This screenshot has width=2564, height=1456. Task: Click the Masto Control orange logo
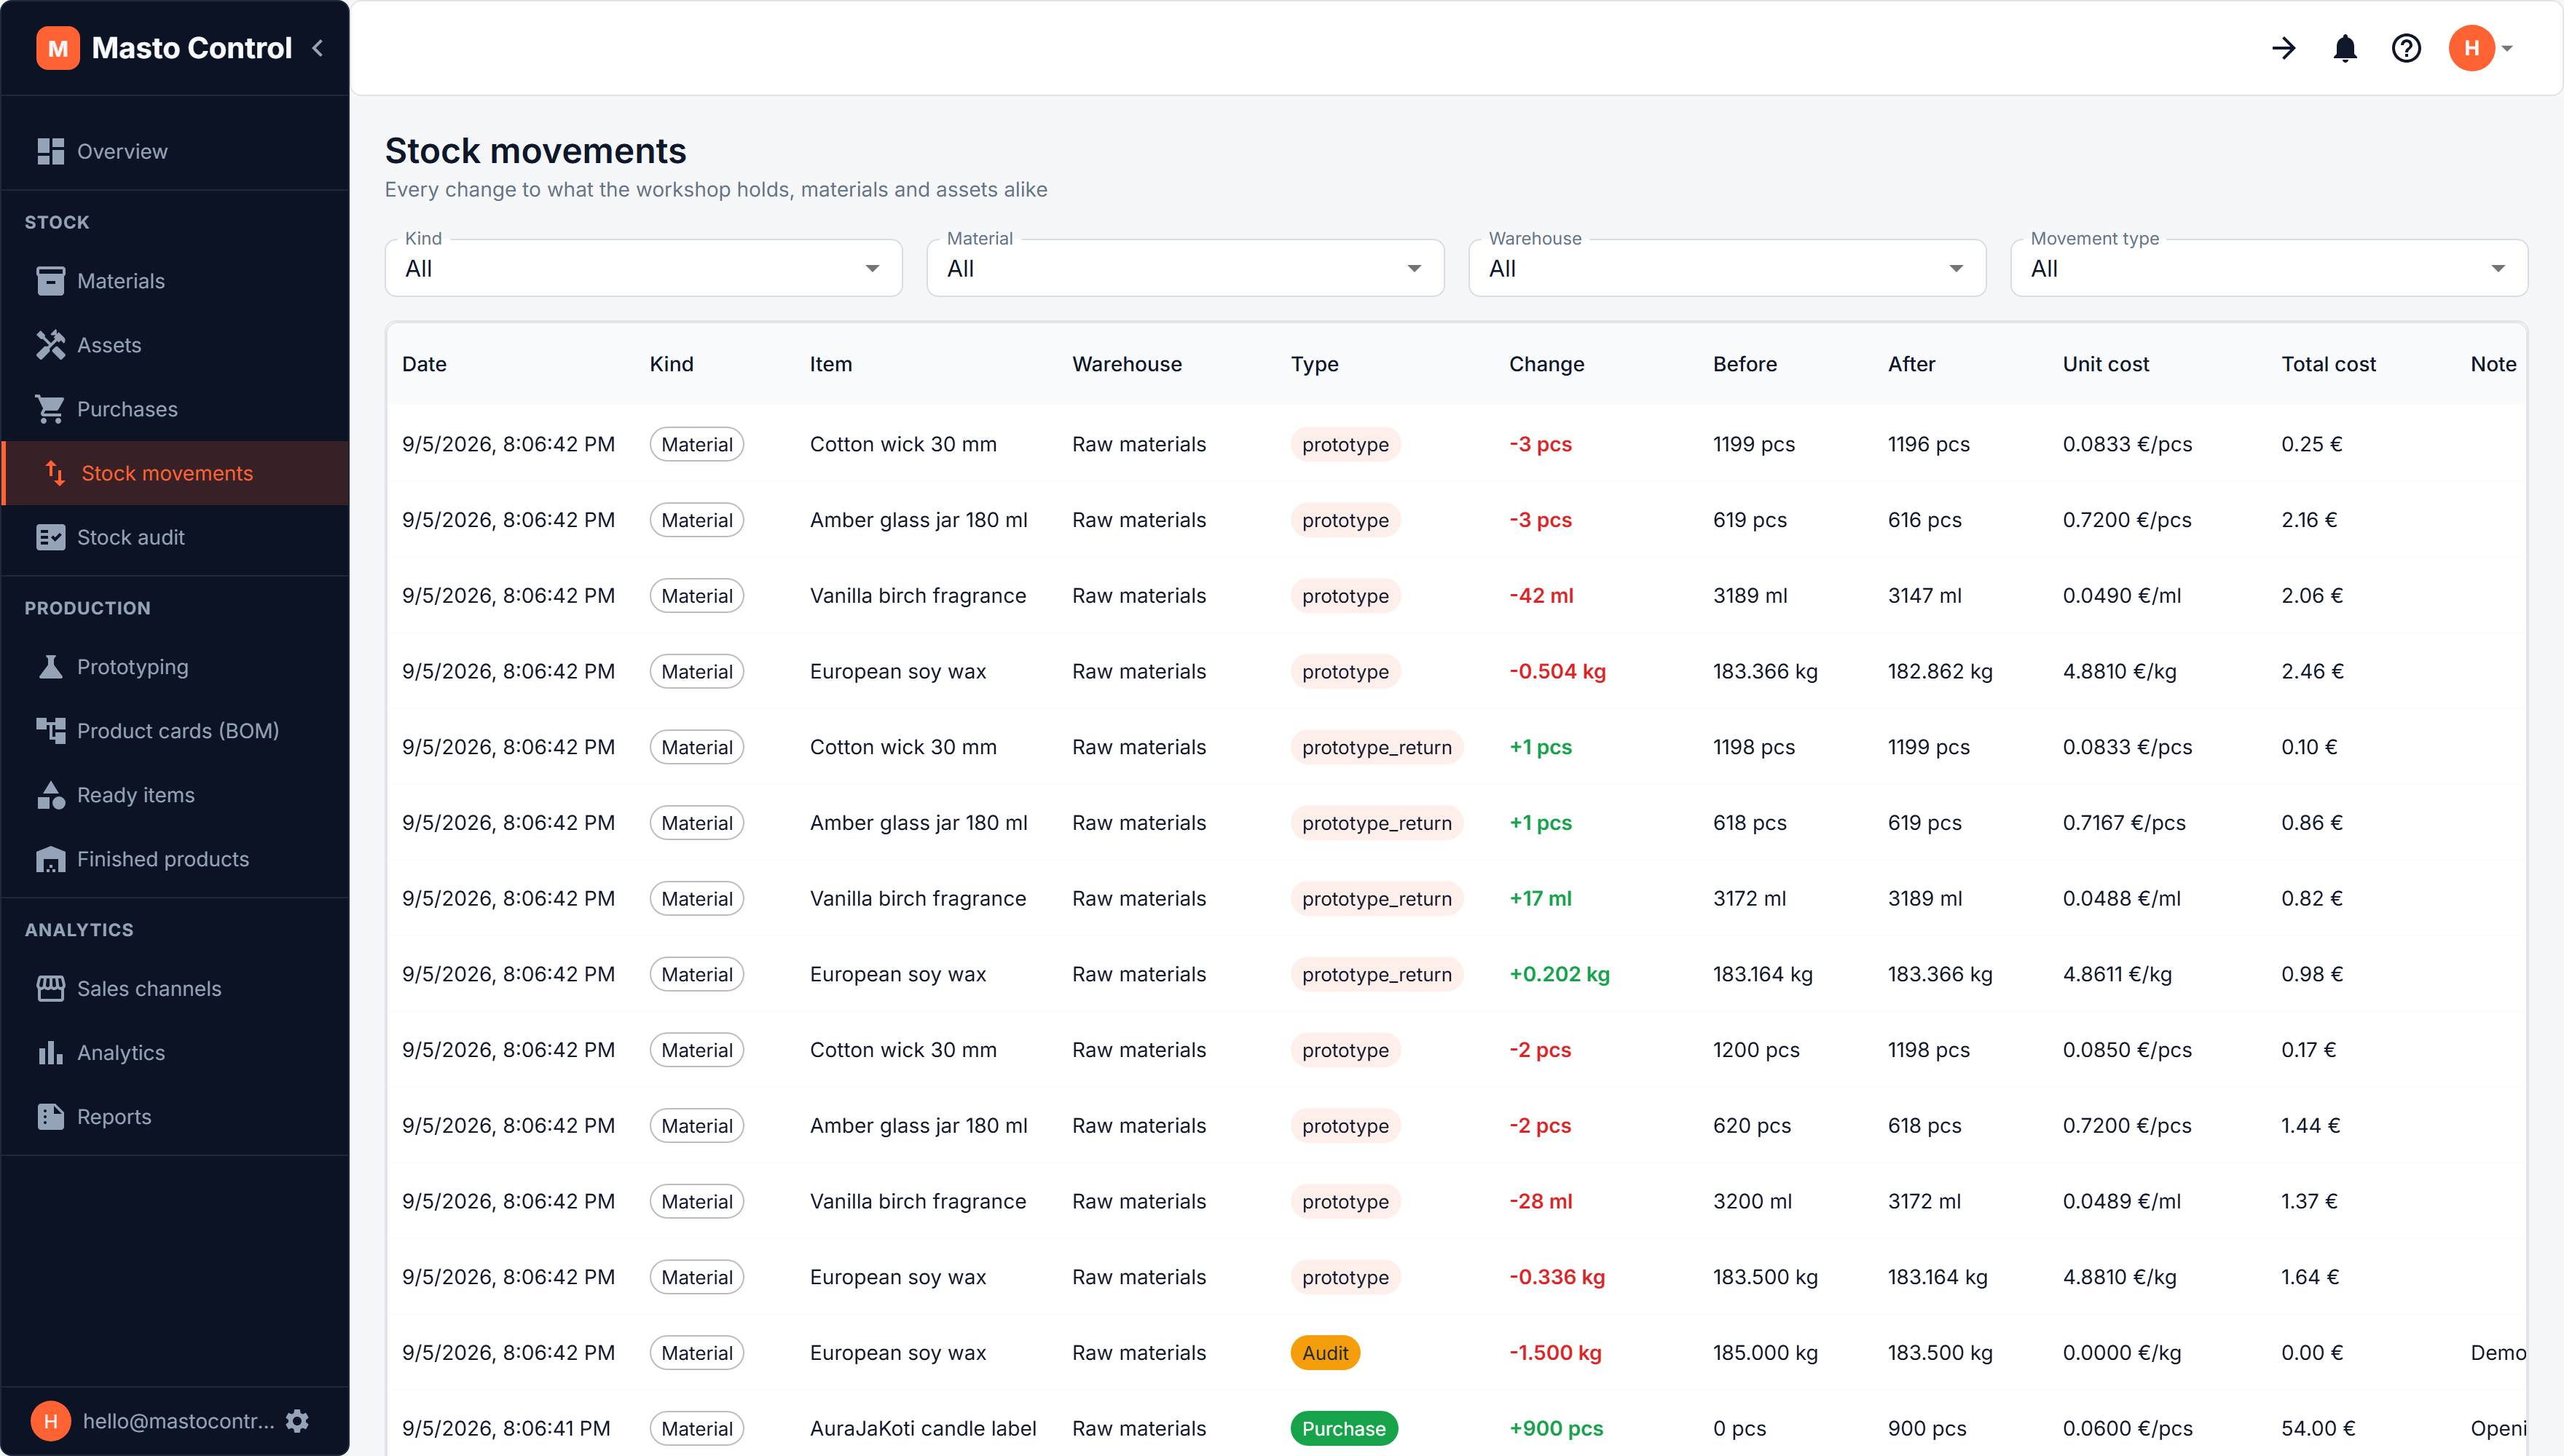[58, 48]
